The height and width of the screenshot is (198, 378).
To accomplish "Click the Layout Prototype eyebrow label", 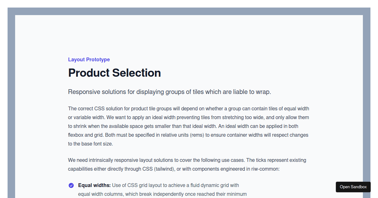I will (x=89, y=59).
